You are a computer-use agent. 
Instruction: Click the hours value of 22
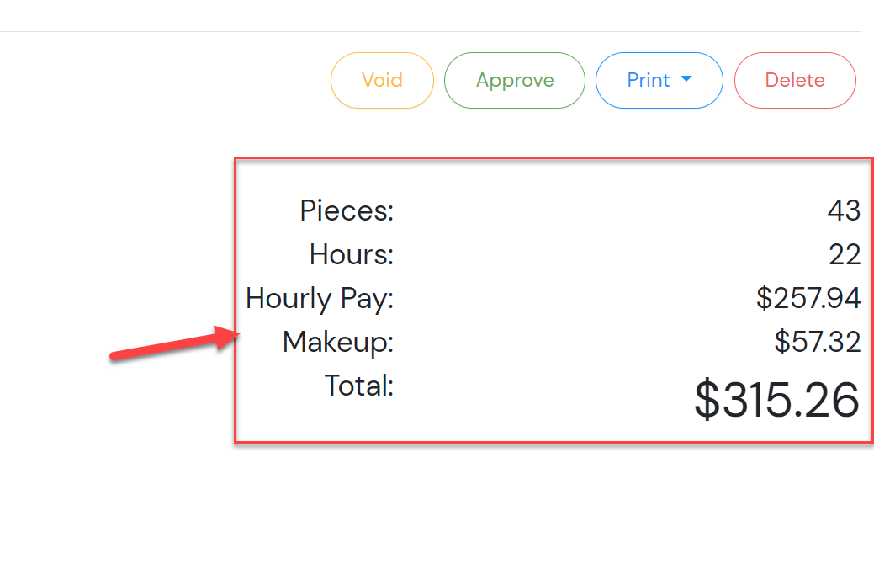point(845,254)
